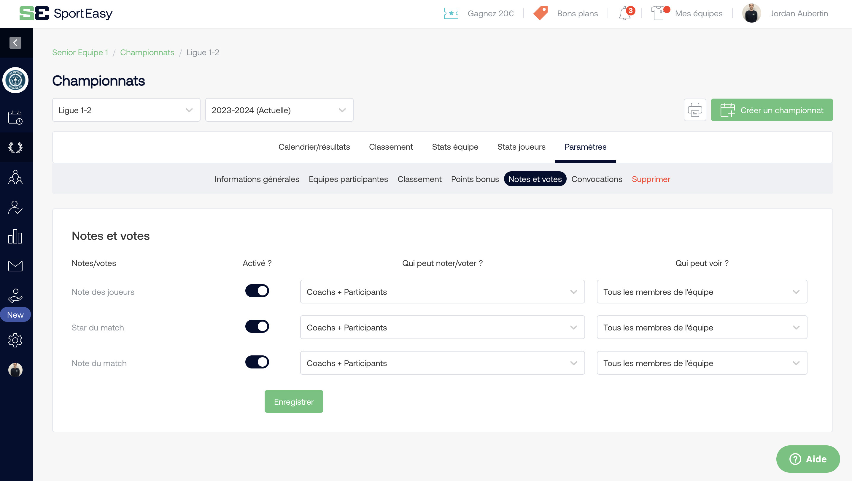Open Star du match voter dropdown

442,327
